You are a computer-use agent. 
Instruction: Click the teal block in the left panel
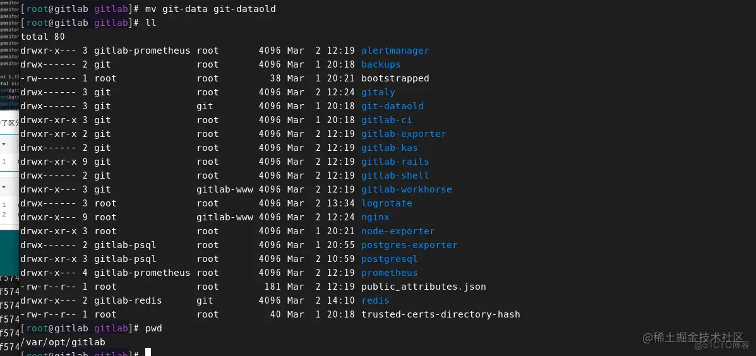[x=9, y=253]
